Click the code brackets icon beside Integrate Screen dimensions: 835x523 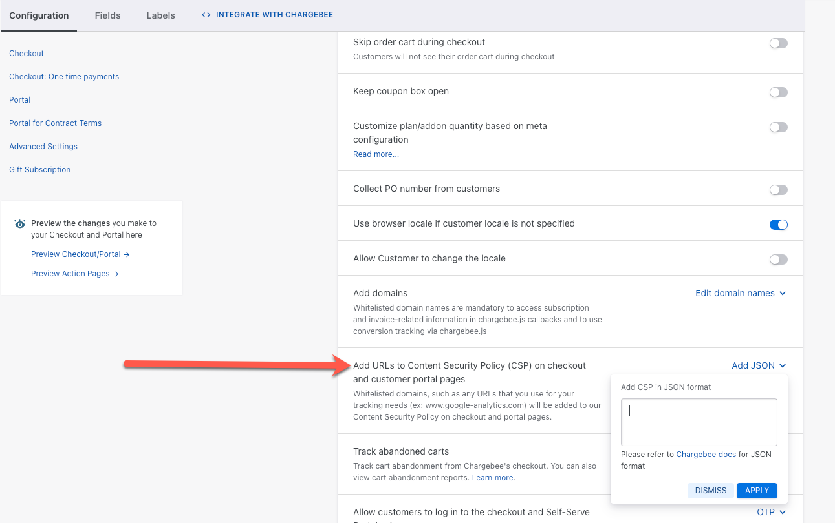tap(206, 15)
